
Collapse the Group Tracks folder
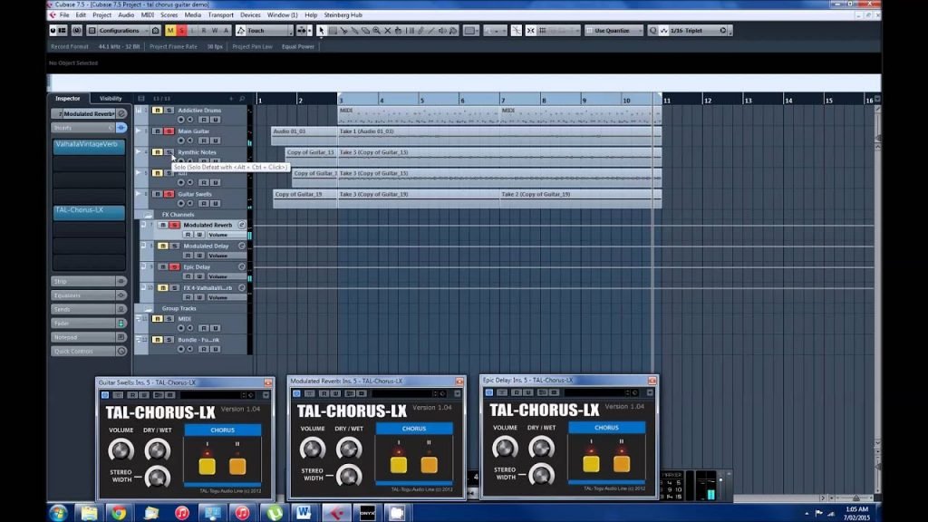click(x=148, y=308)
